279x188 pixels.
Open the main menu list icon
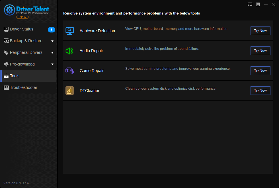coord(258,5)
